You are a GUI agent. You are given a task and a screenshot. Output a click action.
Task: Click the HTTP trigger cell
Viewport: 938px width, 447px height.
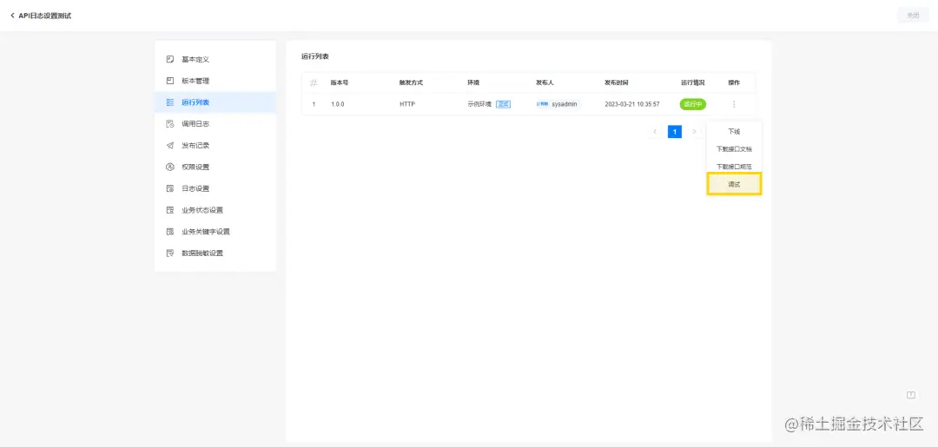[x=407, y=104]
